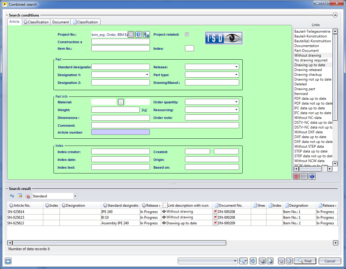Click the blue book icon beside Project No.
Viewport: 346px width, 269px height.
point(138,34)
